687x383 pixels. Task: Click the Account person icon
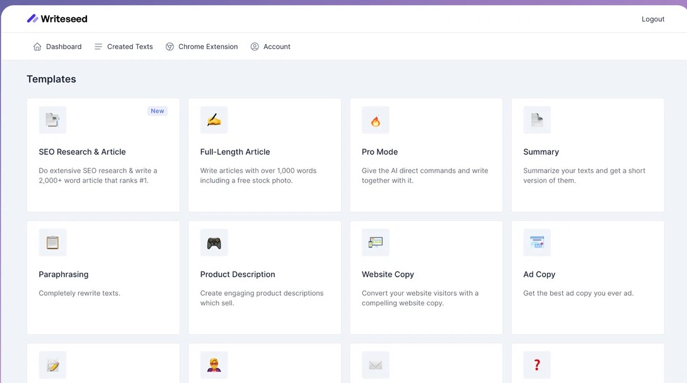pyautogui.click(x=255, y=47)
